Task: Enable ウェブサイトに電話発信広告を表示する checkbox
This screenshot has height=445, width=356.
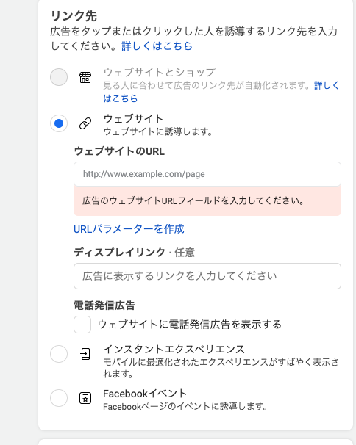Action: point(82,325)
